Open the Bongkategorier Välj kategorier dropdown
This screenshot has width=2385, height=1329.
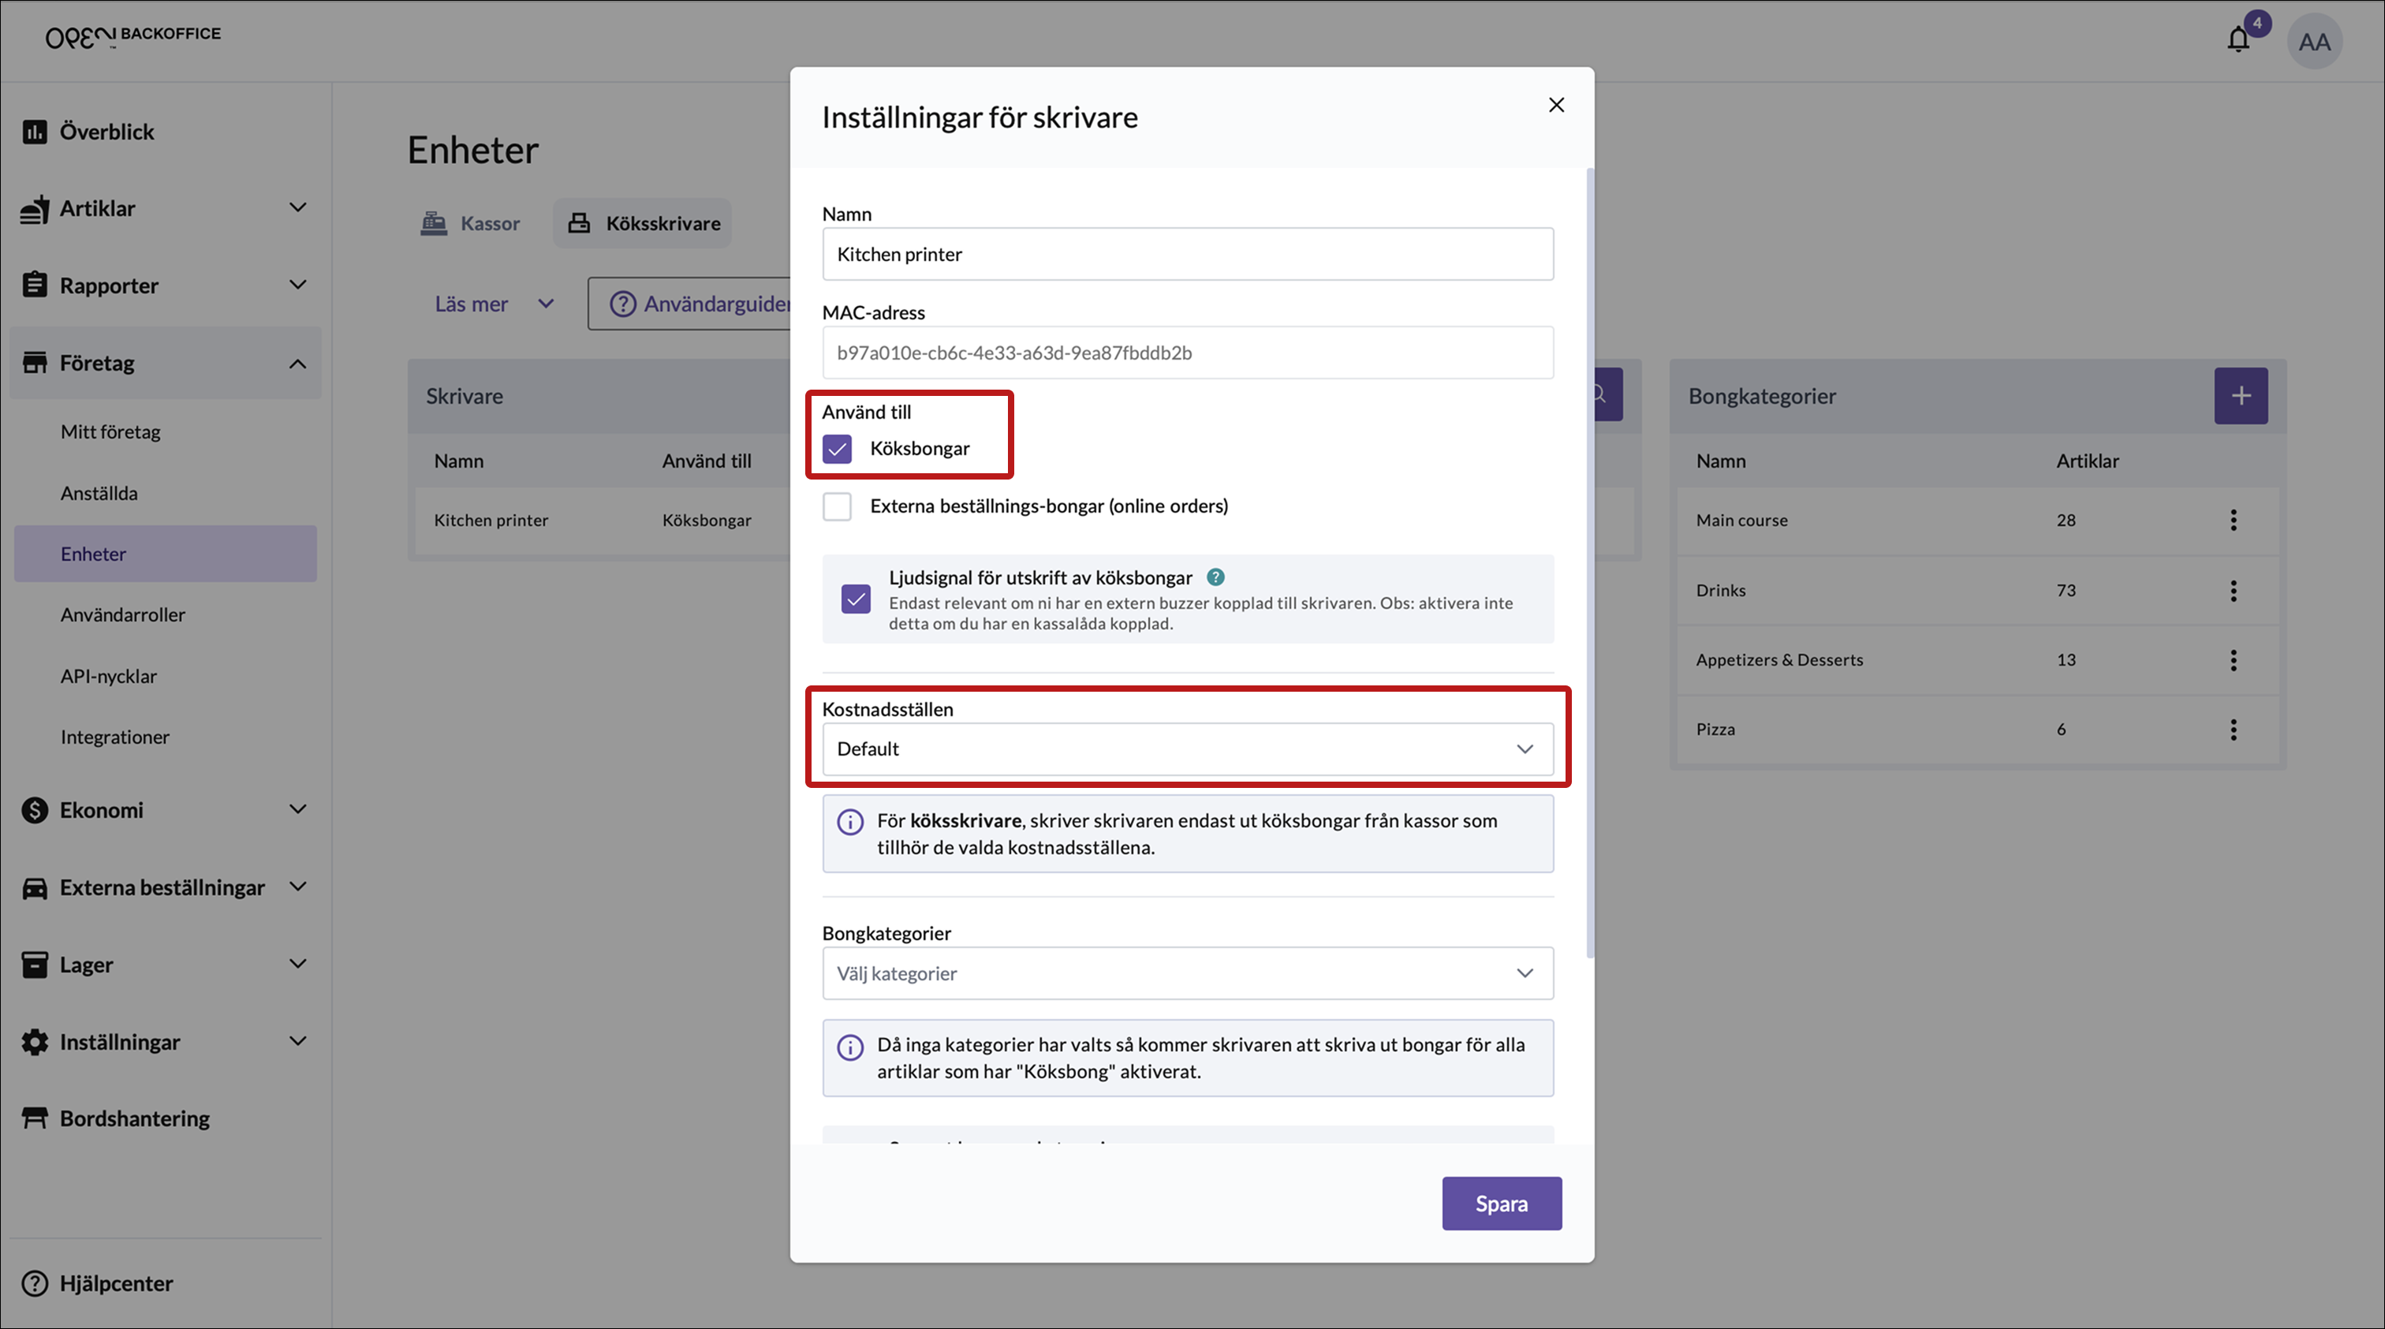[x=1187, y=973]
